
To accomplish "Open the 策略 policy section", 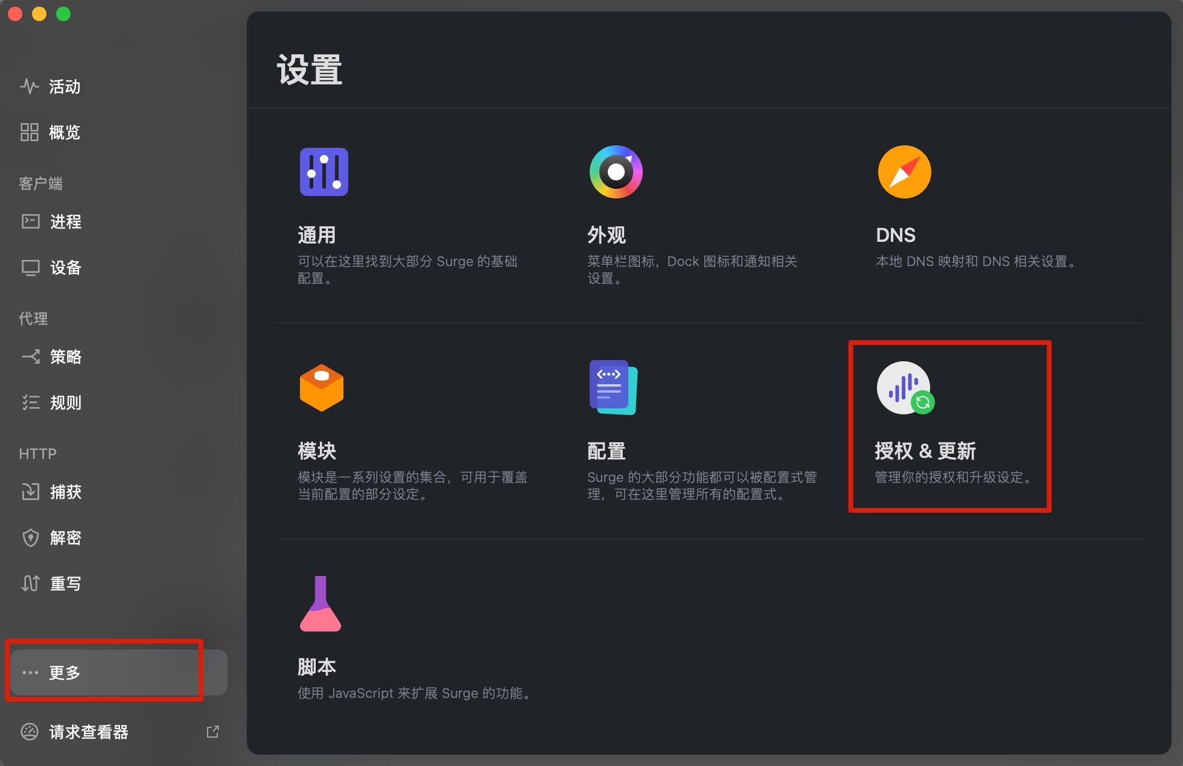I will coord(65,357).
